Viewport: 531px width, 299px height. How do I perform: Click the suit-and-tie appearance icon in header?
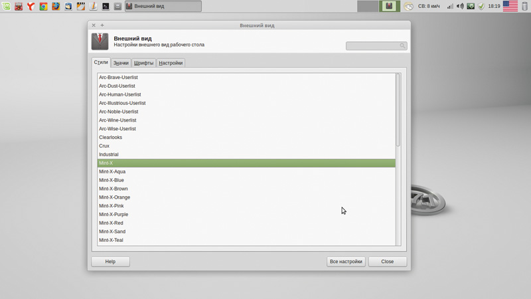coord(100,41)
